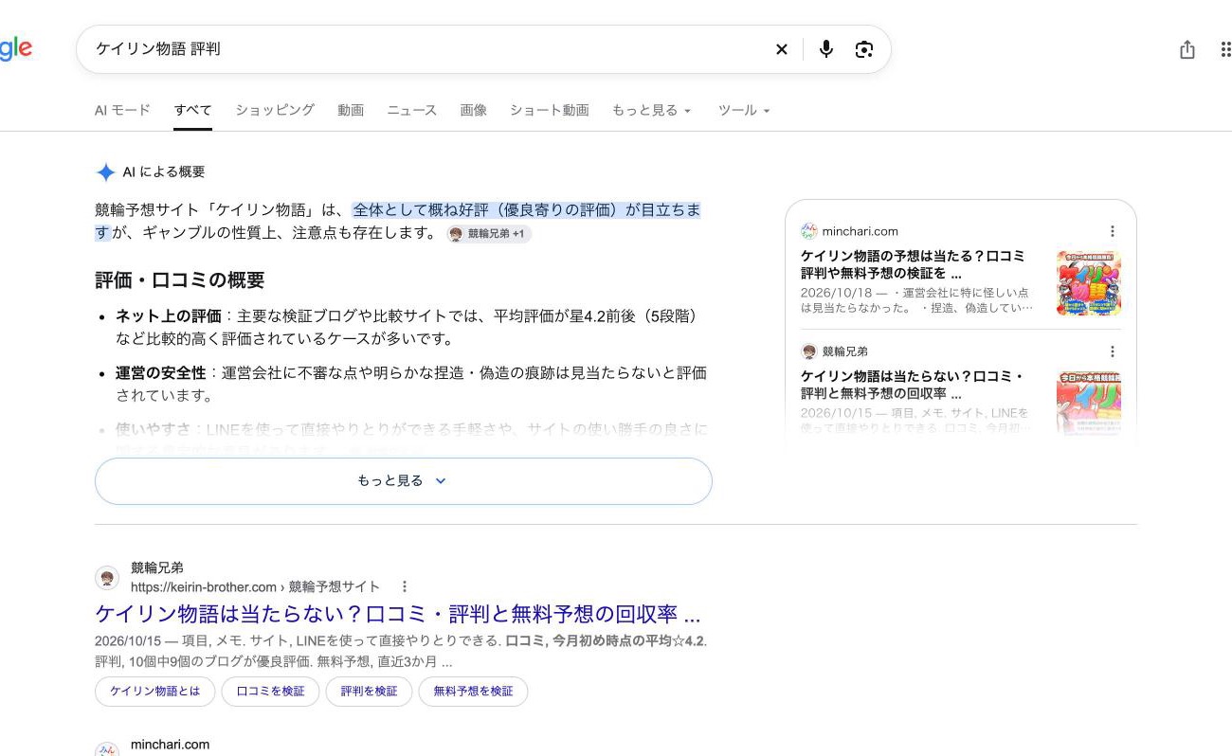Click the 無料予想を検証 chip
The image size is (1232, 756).
tap(473, 692)
